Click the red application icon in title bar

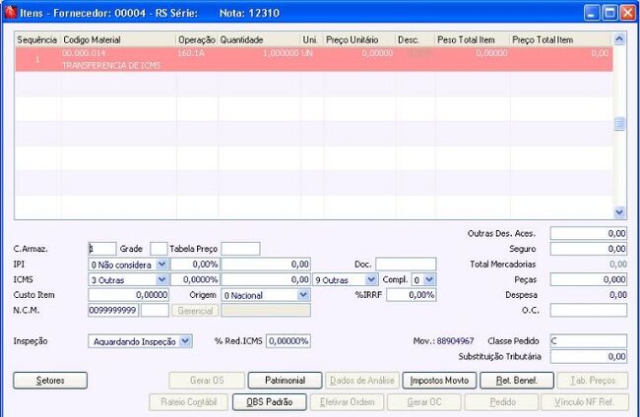coord(10,13)
